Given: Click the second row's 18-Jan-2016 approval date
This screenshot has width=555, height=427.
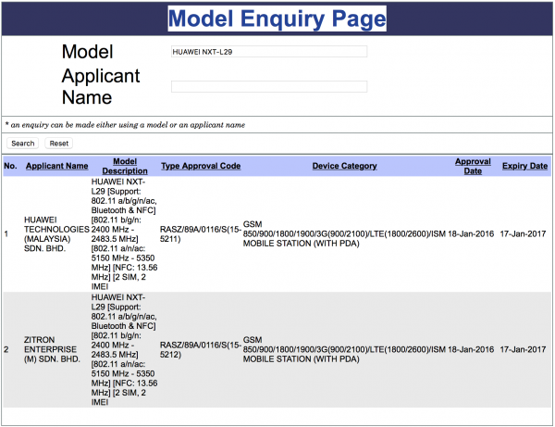Looking at the screenshot, I should click(x=473, y=349).
